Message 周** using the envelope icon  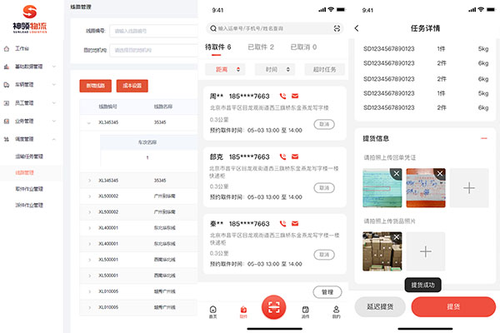pos(295,96)
